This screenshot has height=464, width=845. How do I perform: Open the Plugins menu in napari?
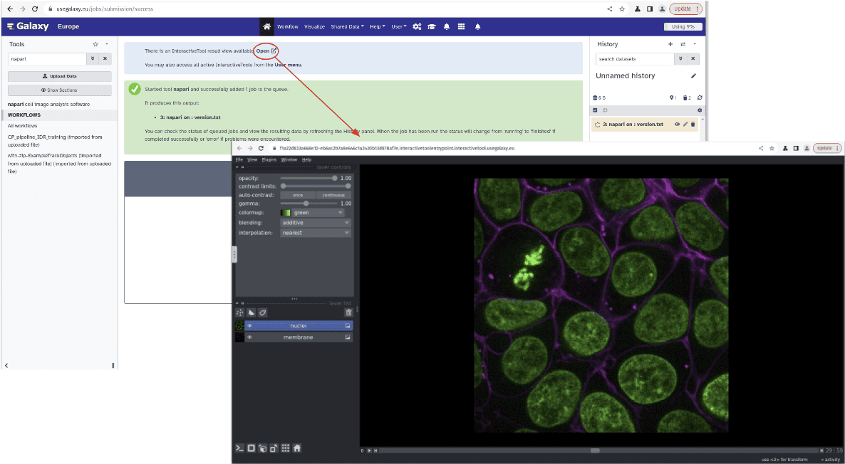(269, 159)
